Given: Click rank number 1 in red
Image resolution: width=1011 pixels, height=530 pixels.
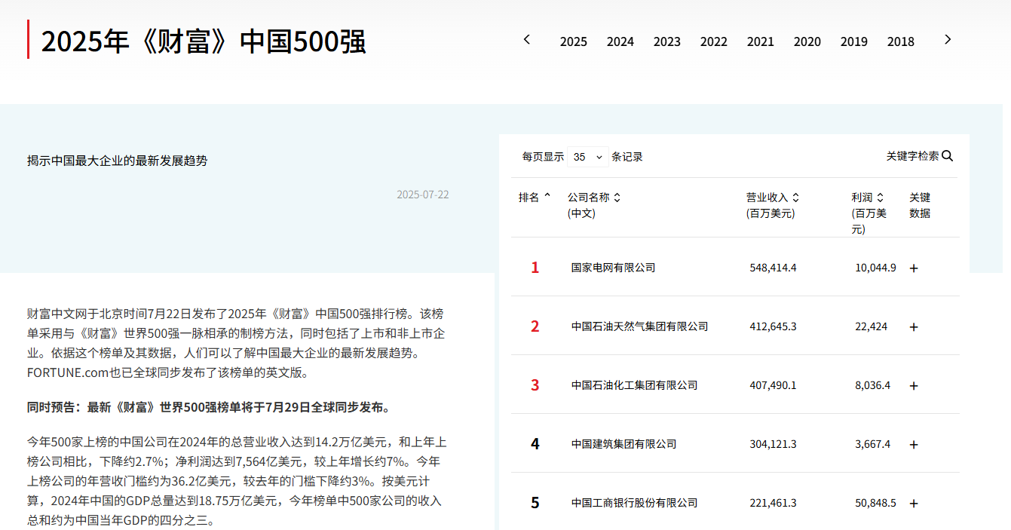Looking at the screenshot, I should click(535, 268).
